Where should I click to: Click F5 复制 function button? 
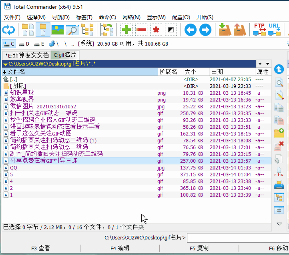click(x=199, y=248)
